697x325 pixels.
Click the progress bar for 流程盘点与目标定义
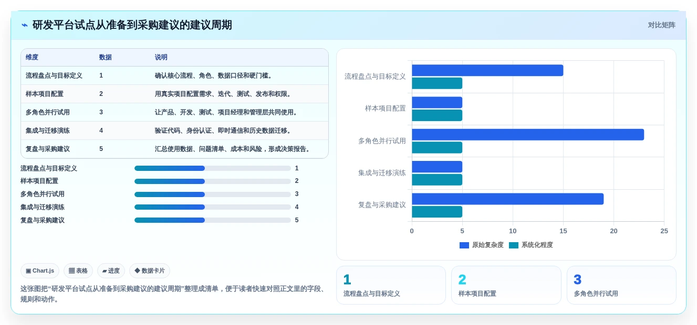tap(213, 168)
